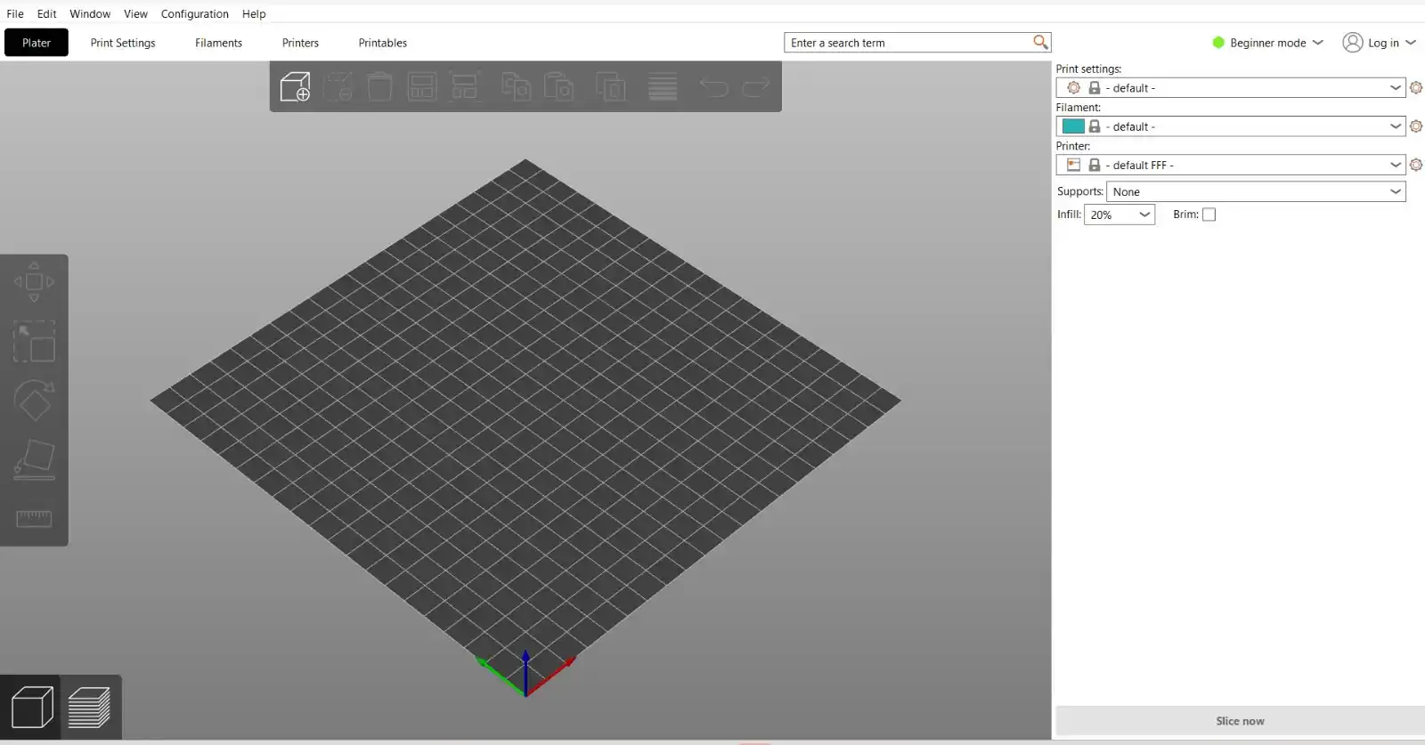The image size is (1425, 745).
Task: Open print settings via its gear icon
Action: coord(1416,88)
